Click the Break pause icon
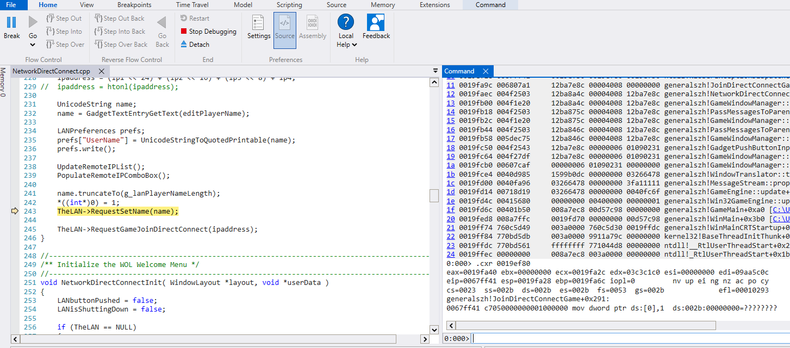The image size is (790, 348). tap(11, 22)
